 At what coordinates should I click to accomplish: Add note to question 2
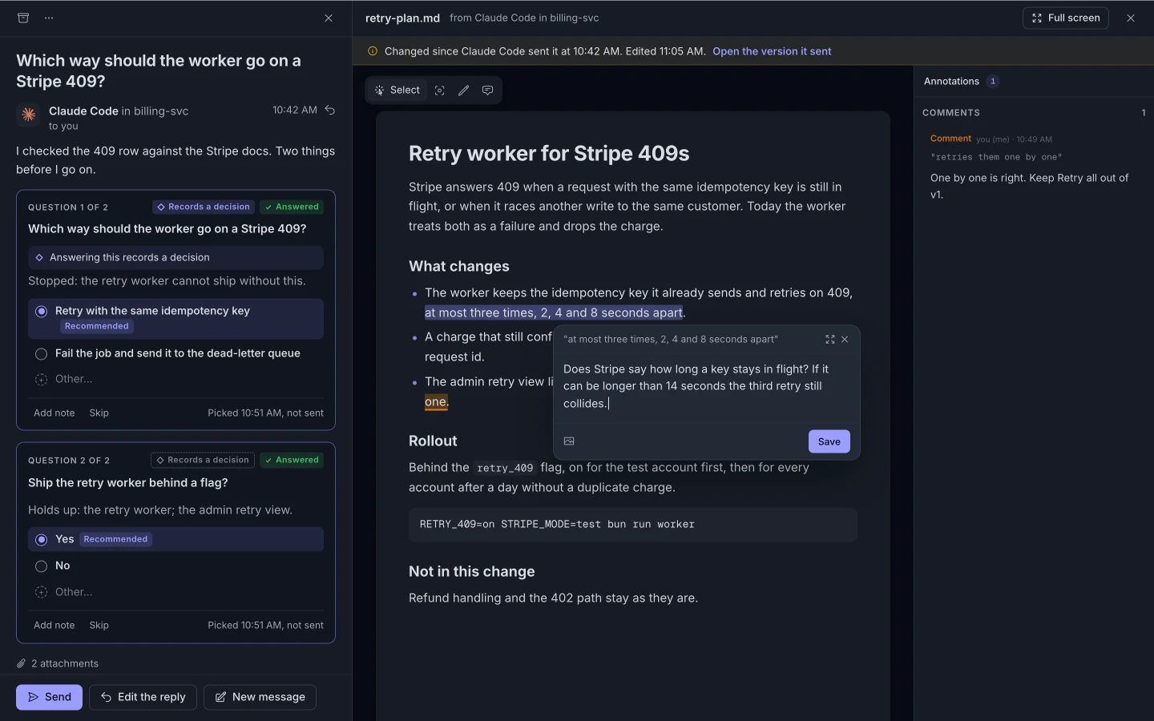pos(54,626)
